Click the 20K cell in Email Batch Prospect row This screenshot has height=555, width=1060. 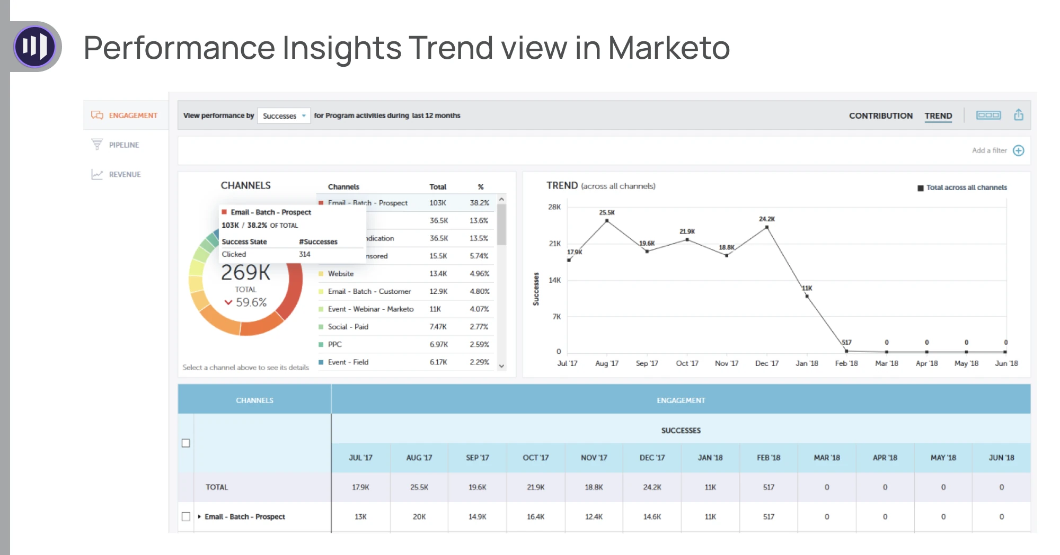(x=419, y=516)
